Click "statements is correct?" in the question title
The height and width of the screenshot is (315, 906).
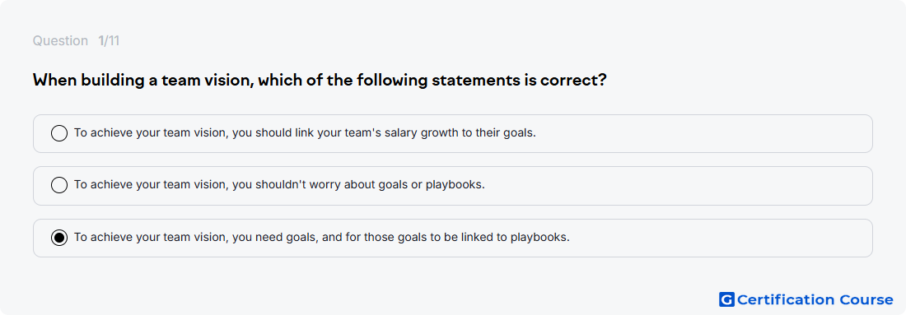click(x=519, y=80)
